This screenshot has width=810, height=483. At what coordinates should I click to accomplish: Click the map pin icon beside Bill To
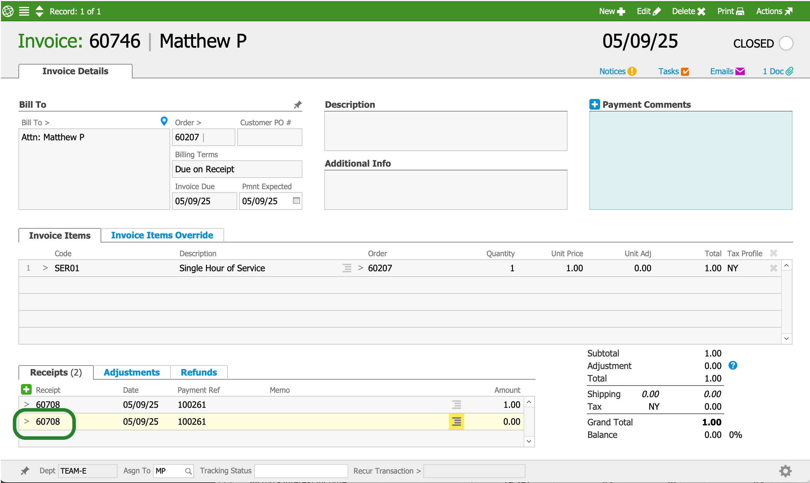pos(164,121)
